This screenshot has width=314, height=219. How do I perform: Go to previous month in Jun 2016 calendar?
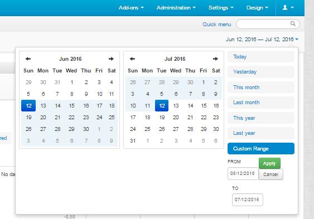(28, 59)
